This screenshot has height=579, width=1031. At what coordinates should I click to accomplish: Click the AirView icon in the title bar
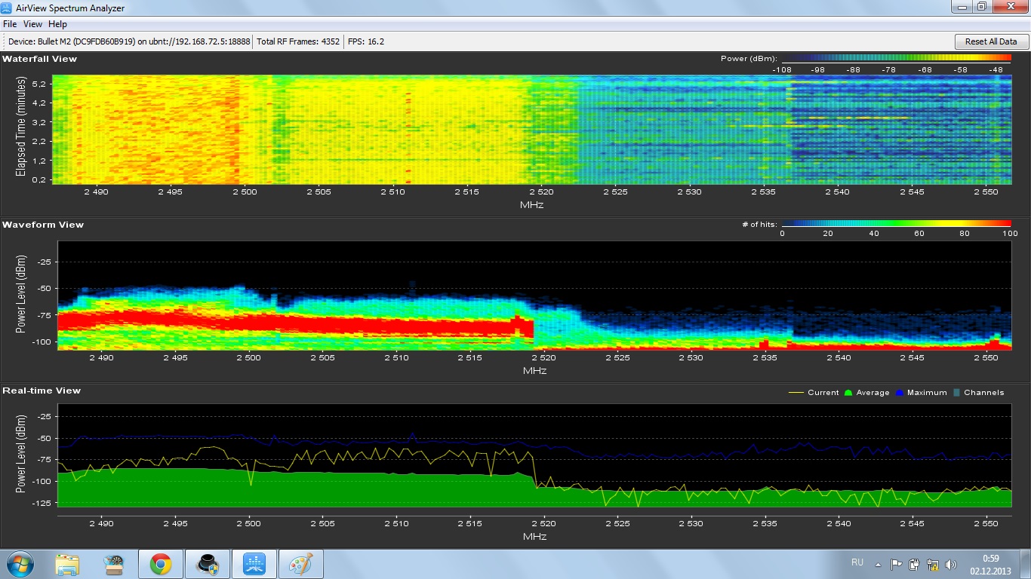pyautogui.click(x=8, y=8)
